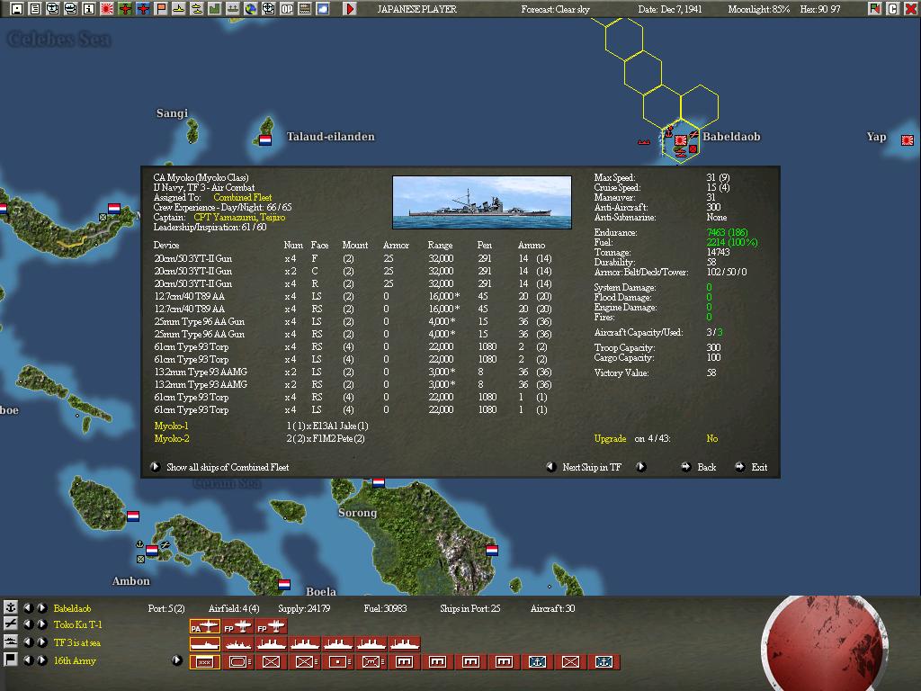The image size is (921, 691).
Task: Click the red plane on blue background icon
Action: pos(143,9)
